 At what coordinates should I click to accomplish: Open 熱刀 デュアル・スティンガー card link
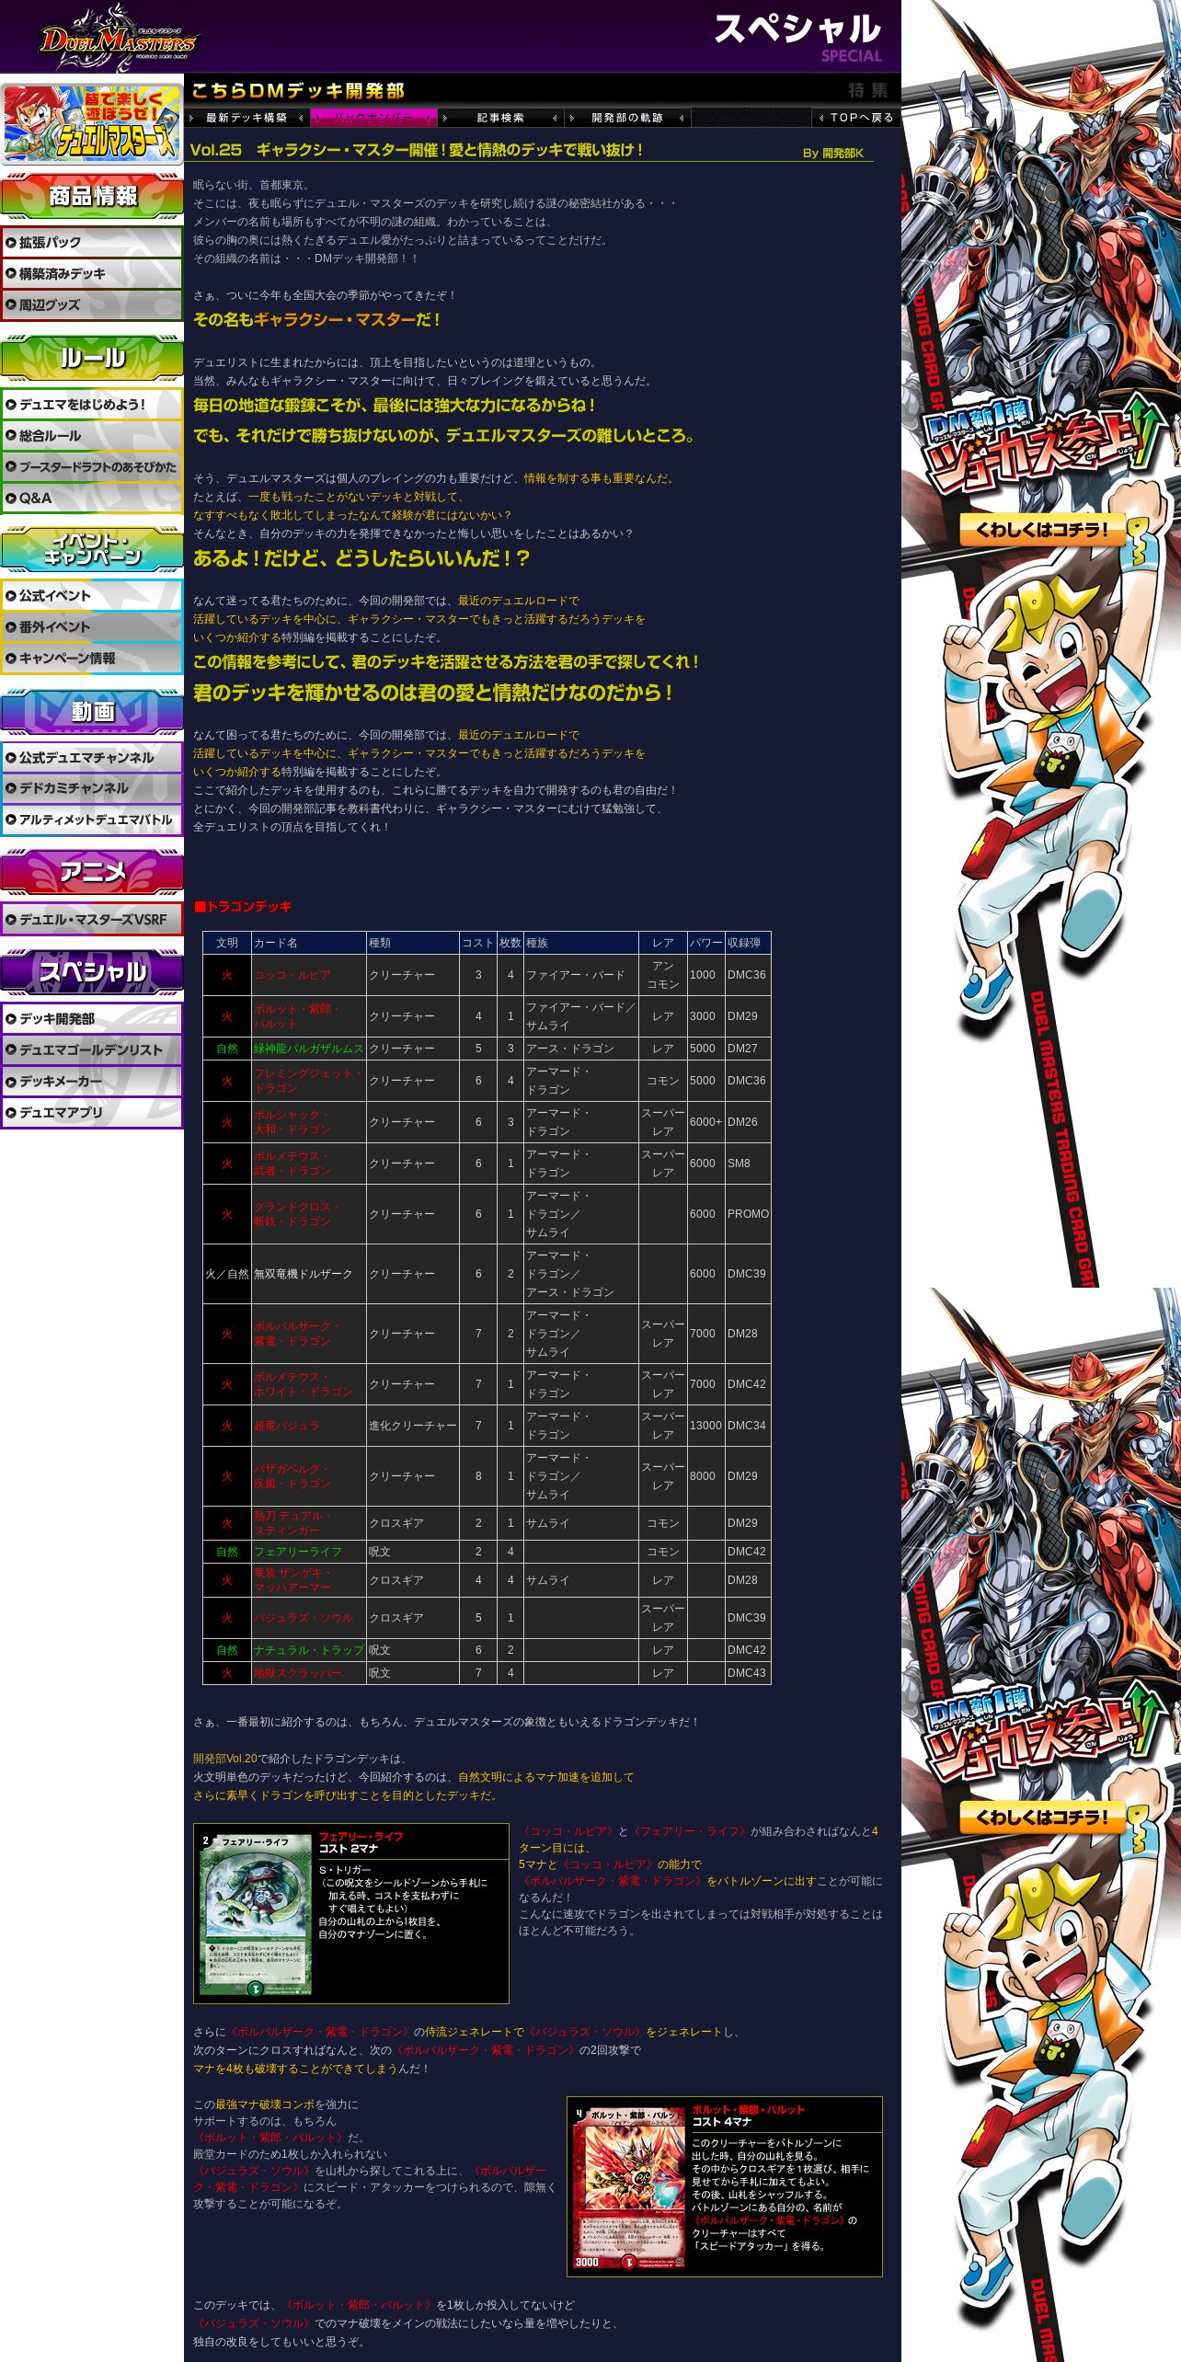(292, 1523)
